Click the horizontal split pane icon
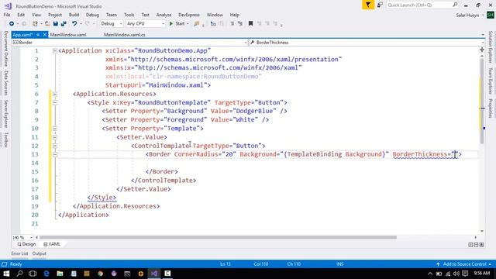The width and height of the screenshot is (496, 279). 476,245
